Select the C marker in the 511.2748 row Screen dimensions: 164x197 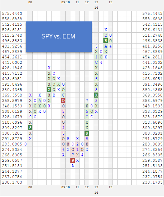pos(106,35)
